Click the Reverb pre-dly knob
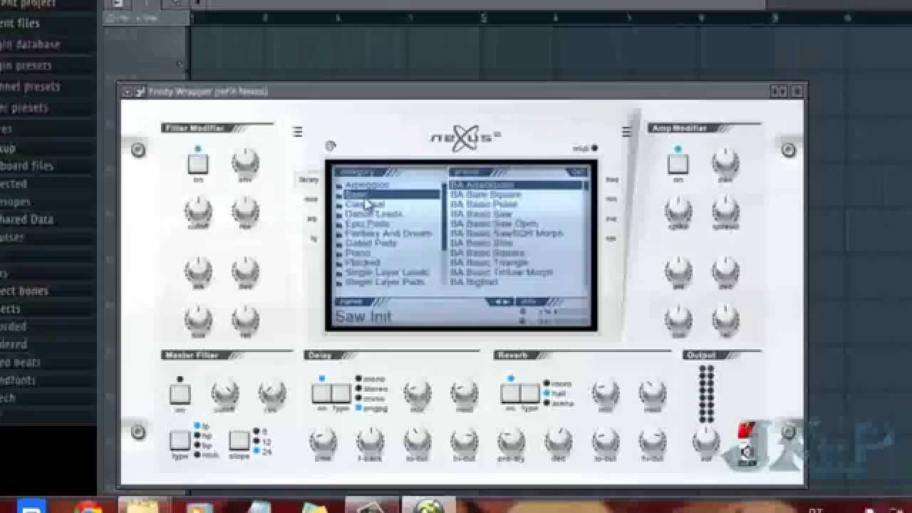This screenshot has height=513, width=912. point(511,441)
